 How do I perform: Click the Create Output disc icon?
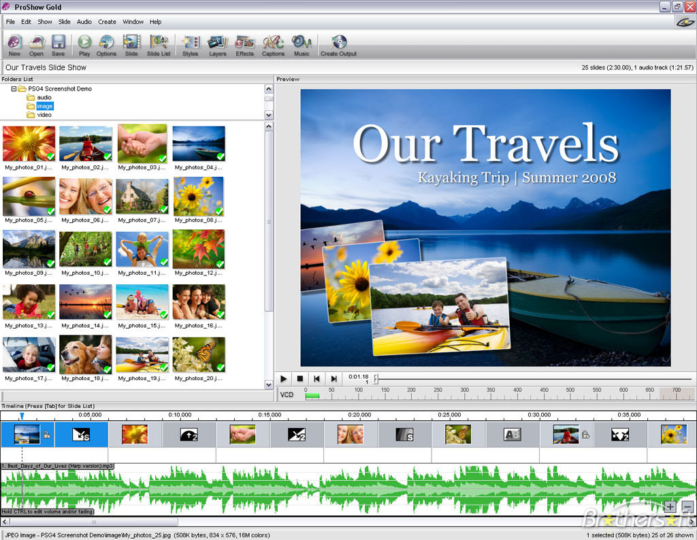pos(339,42)
